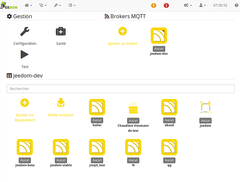Click the Ajouter un broker text
This screenshot has height=182, width=240.
(x=123, y=44)
